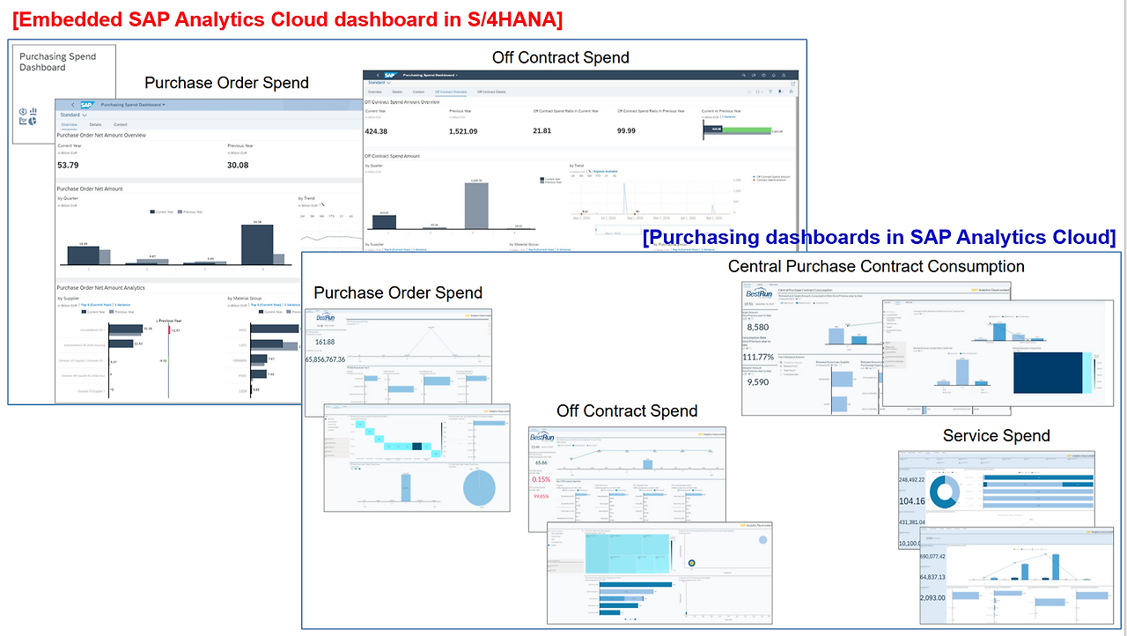Select Content tab in embedded Purchase Order Spend screen
The height and width of the screenshot is (636, 1127).
[x=121, y=125]
